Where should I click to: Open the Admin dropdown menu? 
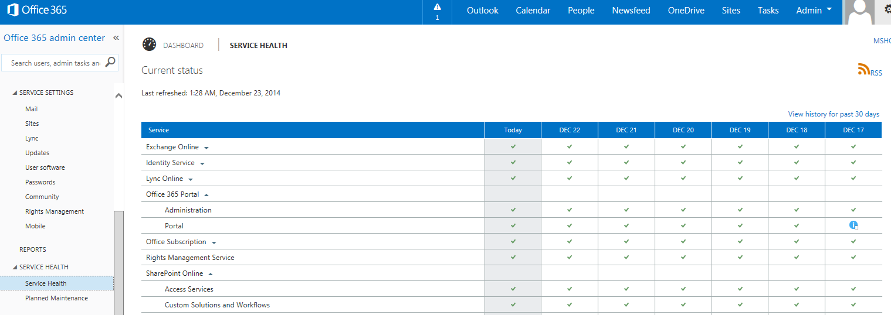pyautogui.click(x=815, y=10)
